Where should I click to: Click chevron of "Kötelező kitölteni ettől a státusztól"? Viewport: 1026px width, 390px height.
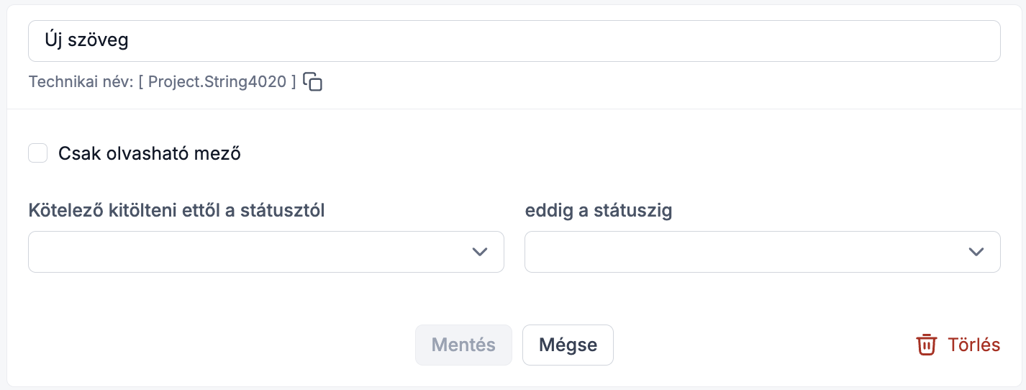[480, 252]
